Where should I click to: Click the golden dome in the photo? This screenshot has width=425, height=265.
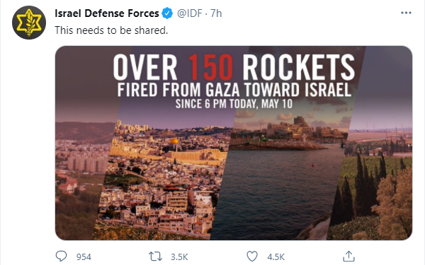(x=174, y=141)
